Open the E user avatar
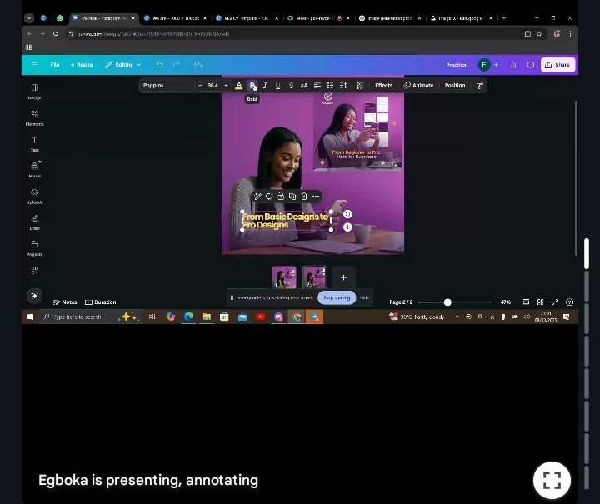 tap(484, 65)
